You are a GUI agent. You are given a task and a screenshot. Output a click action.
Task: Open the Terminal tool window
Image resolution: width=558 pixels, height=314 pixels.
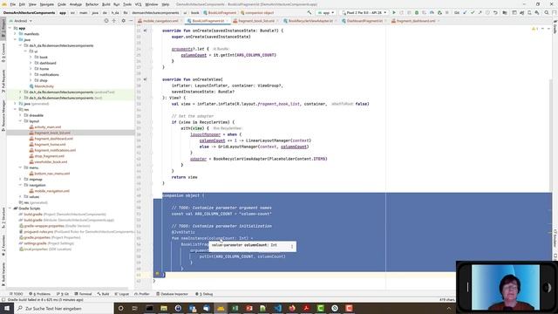pos(84,294)
